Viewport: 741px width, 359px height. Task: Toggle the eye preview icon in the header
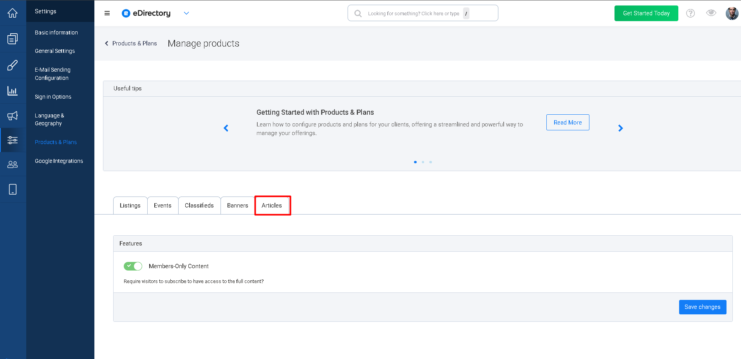(711, 13)
